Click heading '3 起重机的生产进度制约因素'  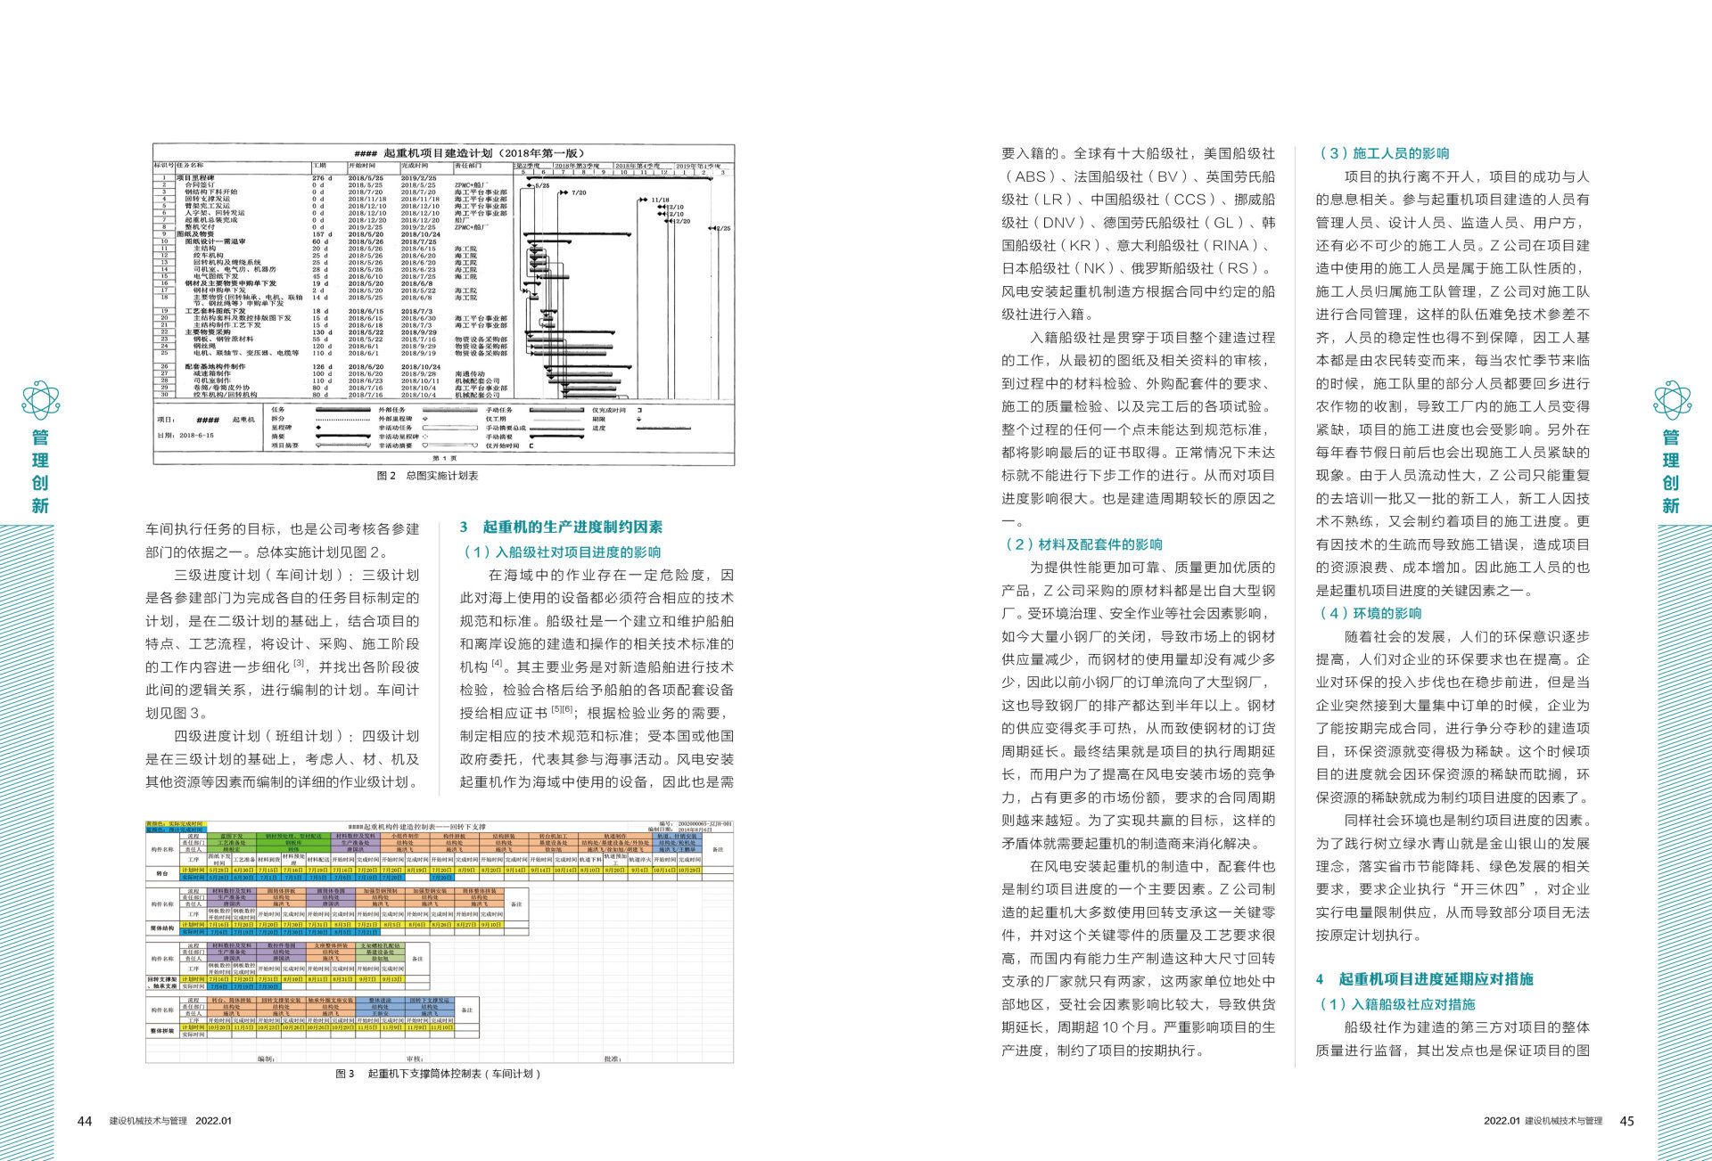(x=562, y=527)
